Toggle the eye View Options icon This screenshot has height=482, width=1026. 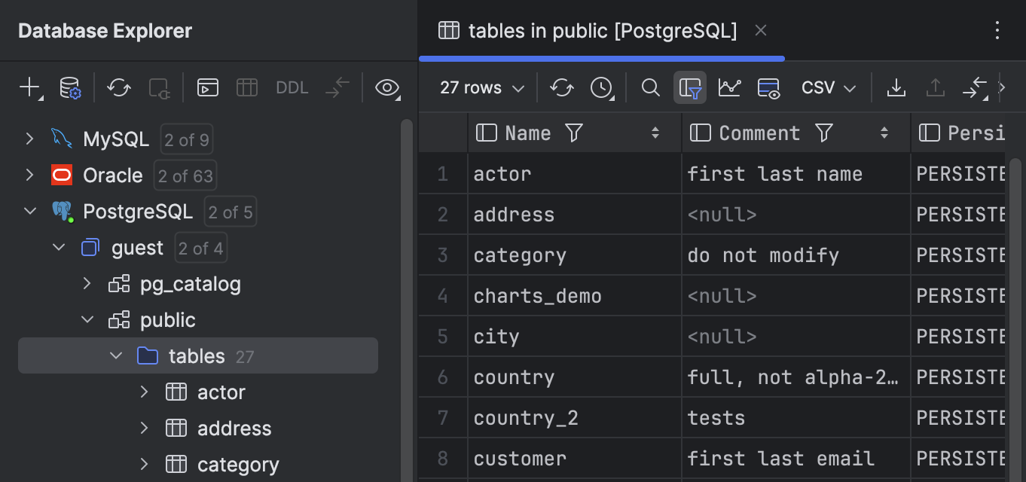(387, 87)
